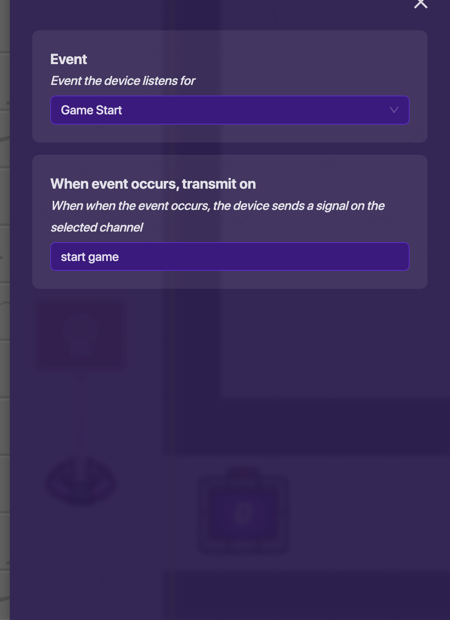Click "When event occurs, transmit on" heading
The image size is (450, 620).
coord(153,184)
